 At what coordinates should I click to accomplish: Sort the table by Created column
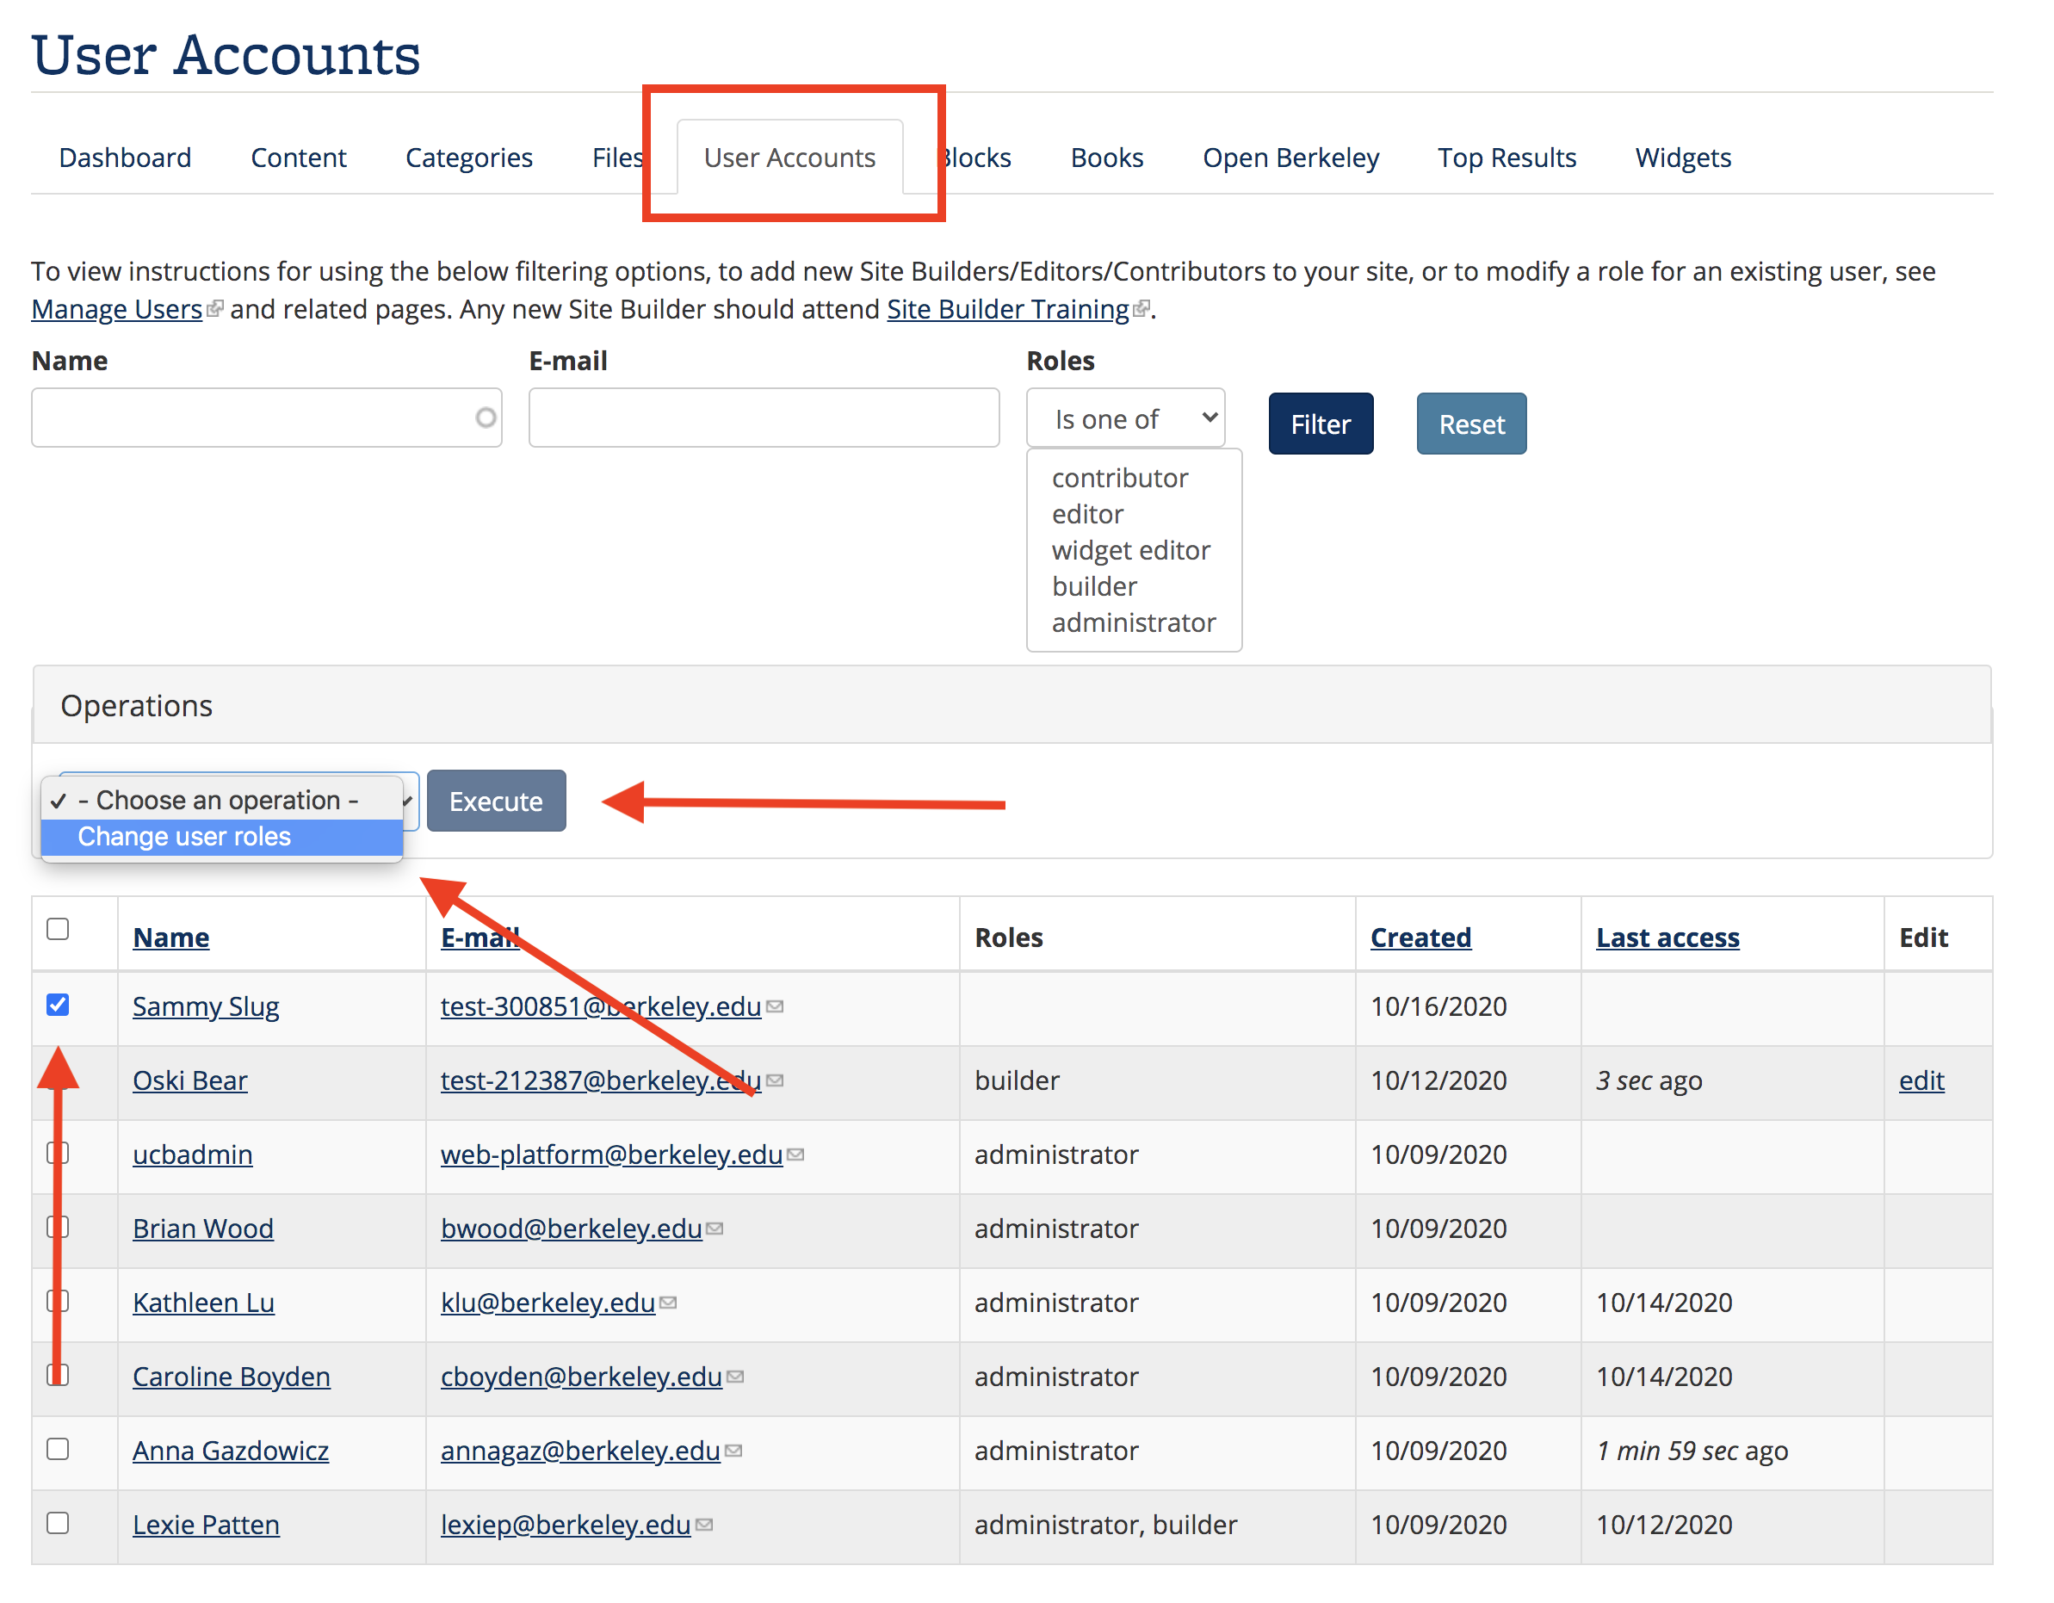(x=1420, y=937)
